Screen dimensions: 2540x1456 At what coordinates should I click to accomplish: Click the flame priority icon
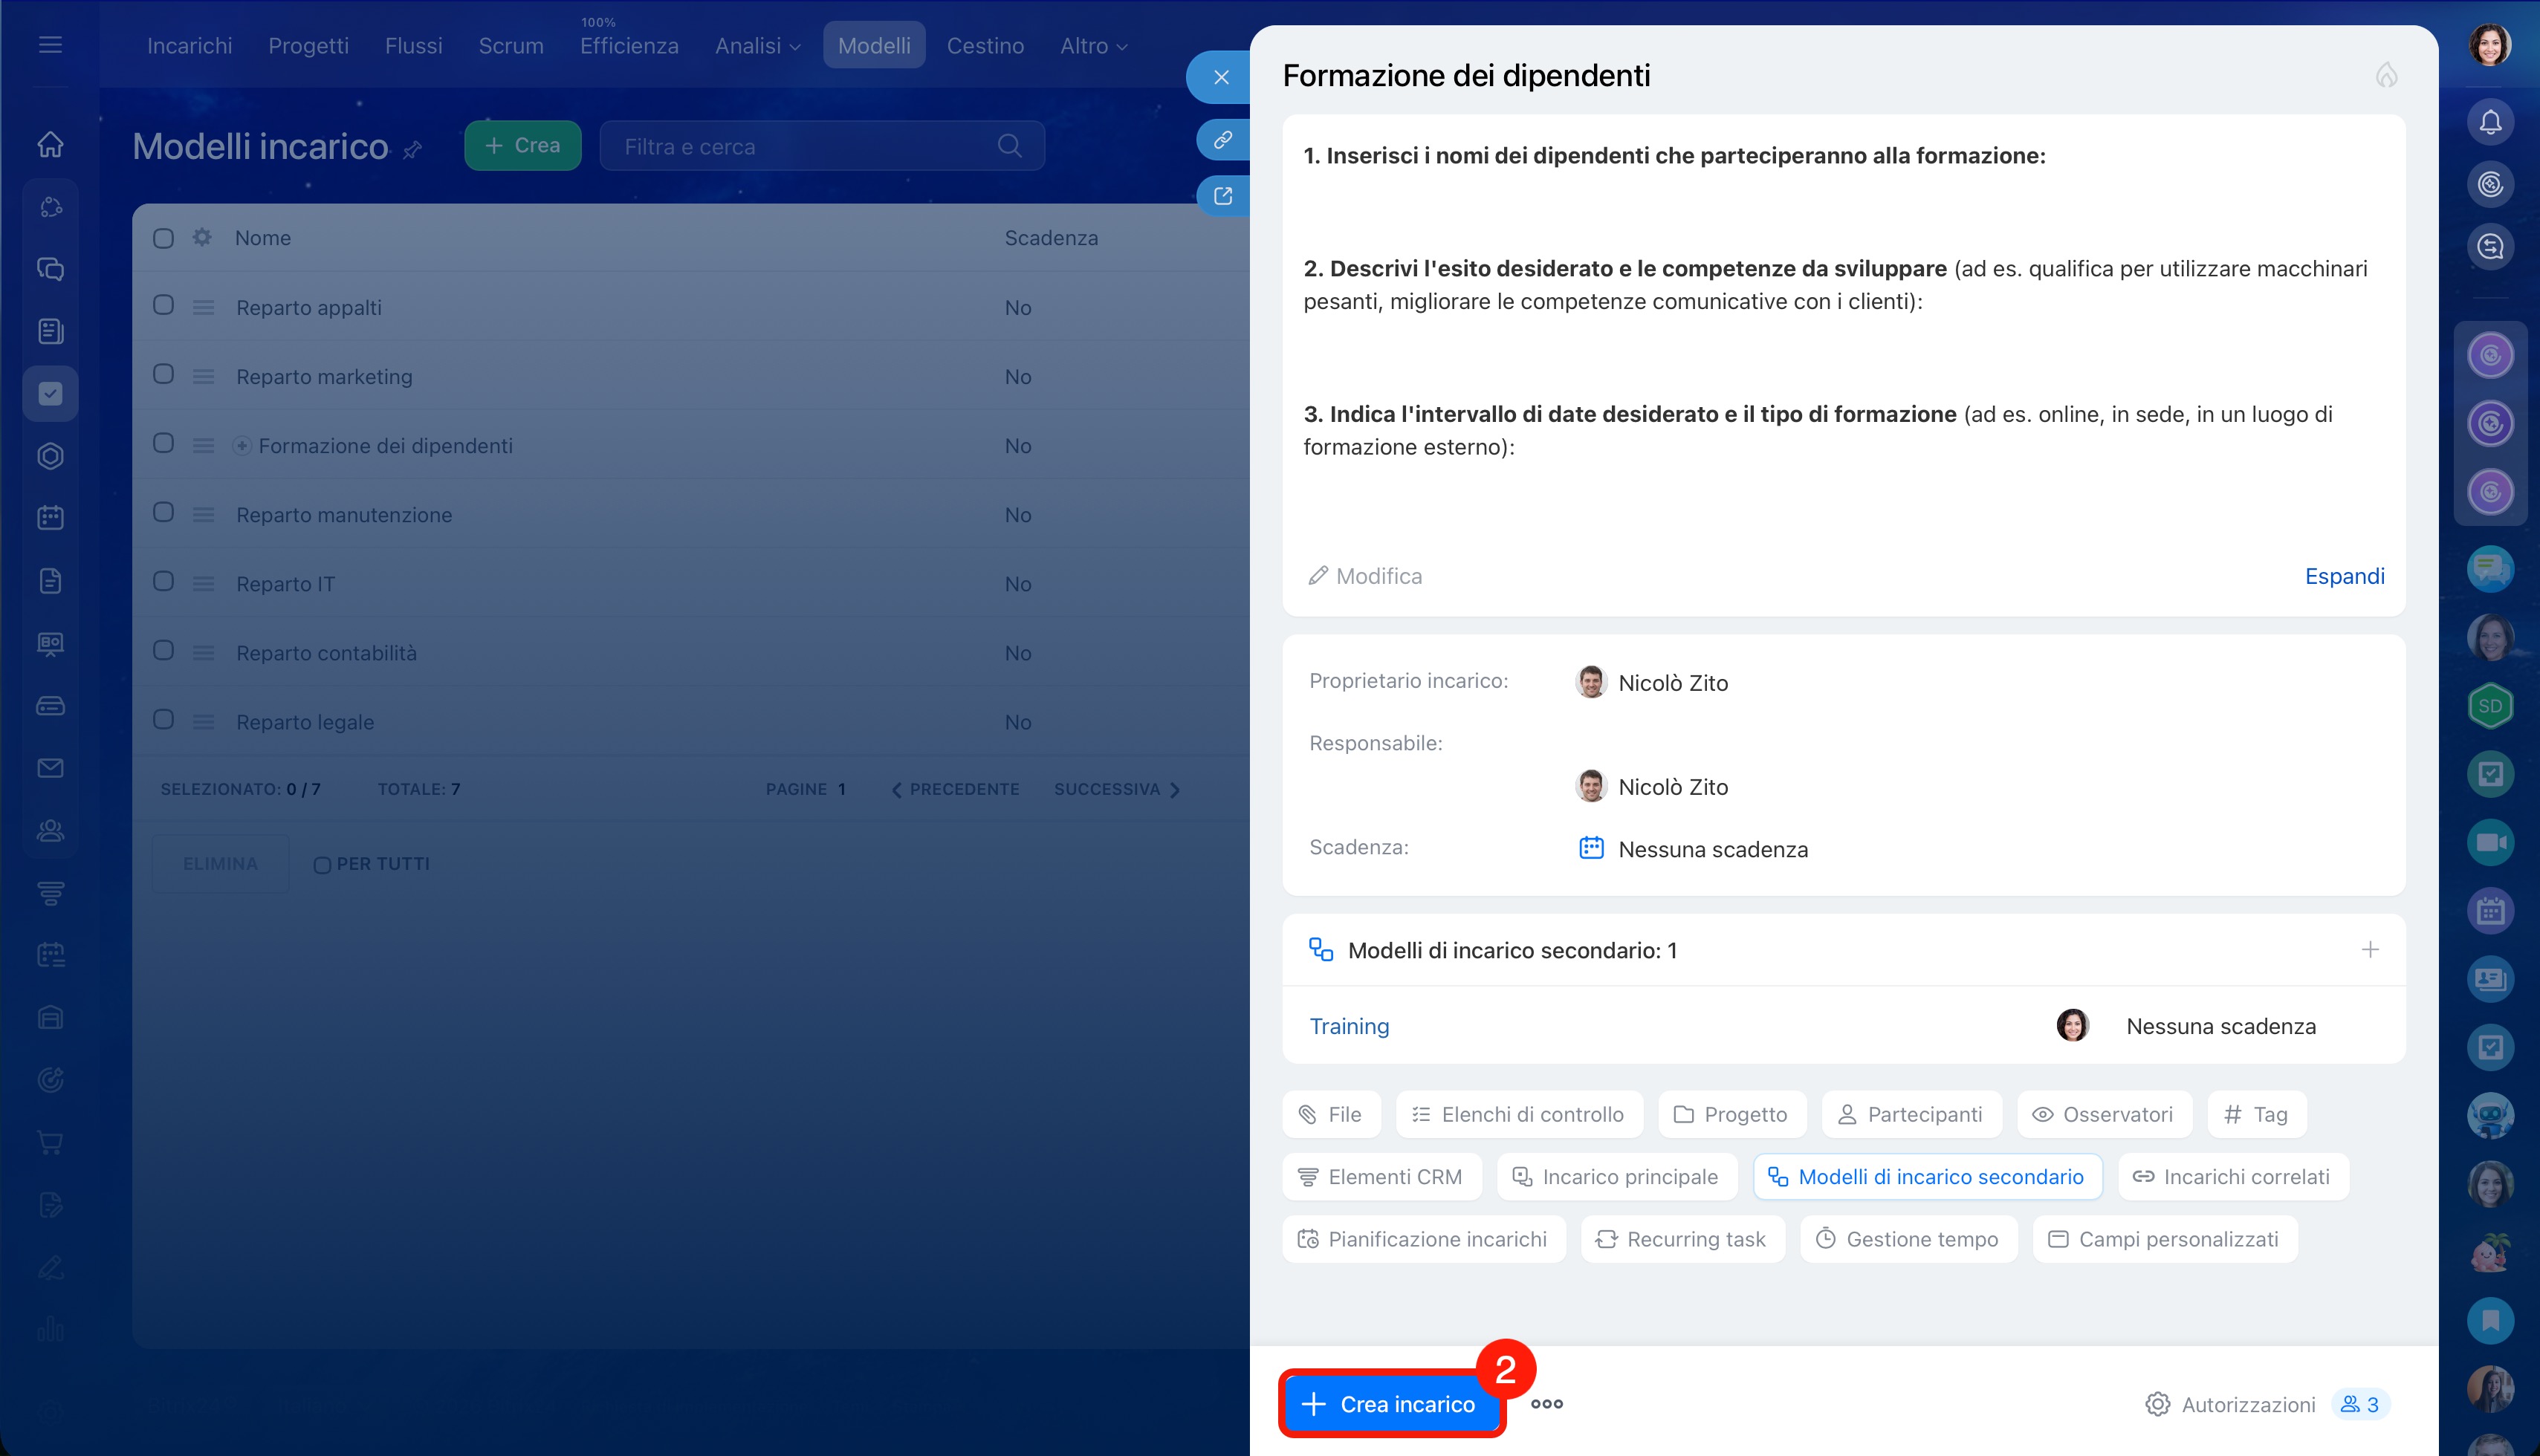(x=2386, y=76)
